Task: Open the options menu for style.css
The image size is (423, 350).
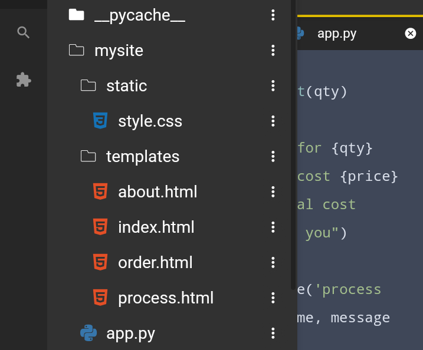Action: point(273,121)
